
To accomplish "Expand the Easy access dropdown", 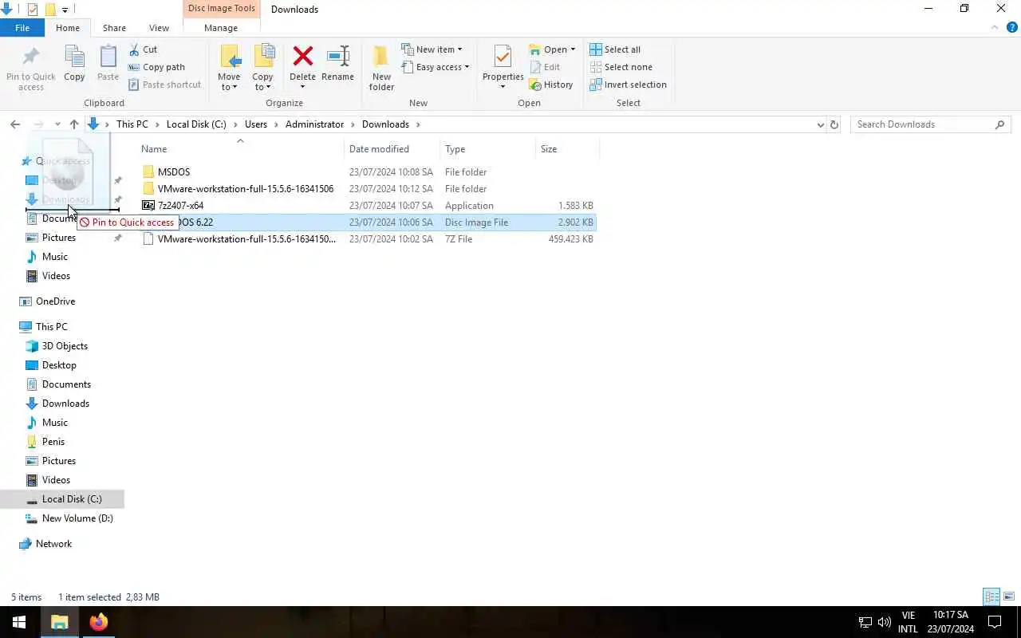I will tap(436, 67).
